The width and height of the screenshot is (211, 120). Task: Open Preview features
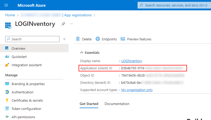coord(136,39)
